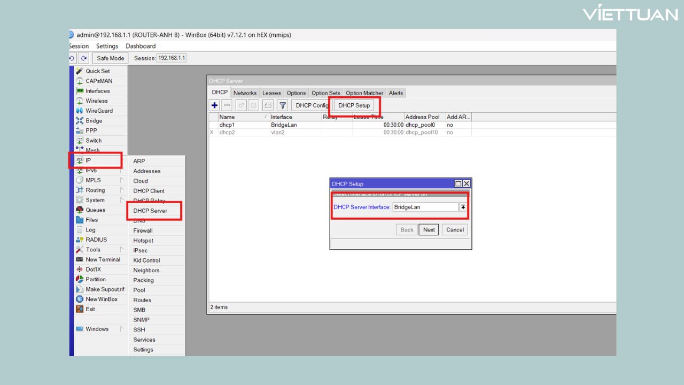The image size is (684, 385).
Task: Switch to the Networks tab
Action: click(x=245, y=93)
